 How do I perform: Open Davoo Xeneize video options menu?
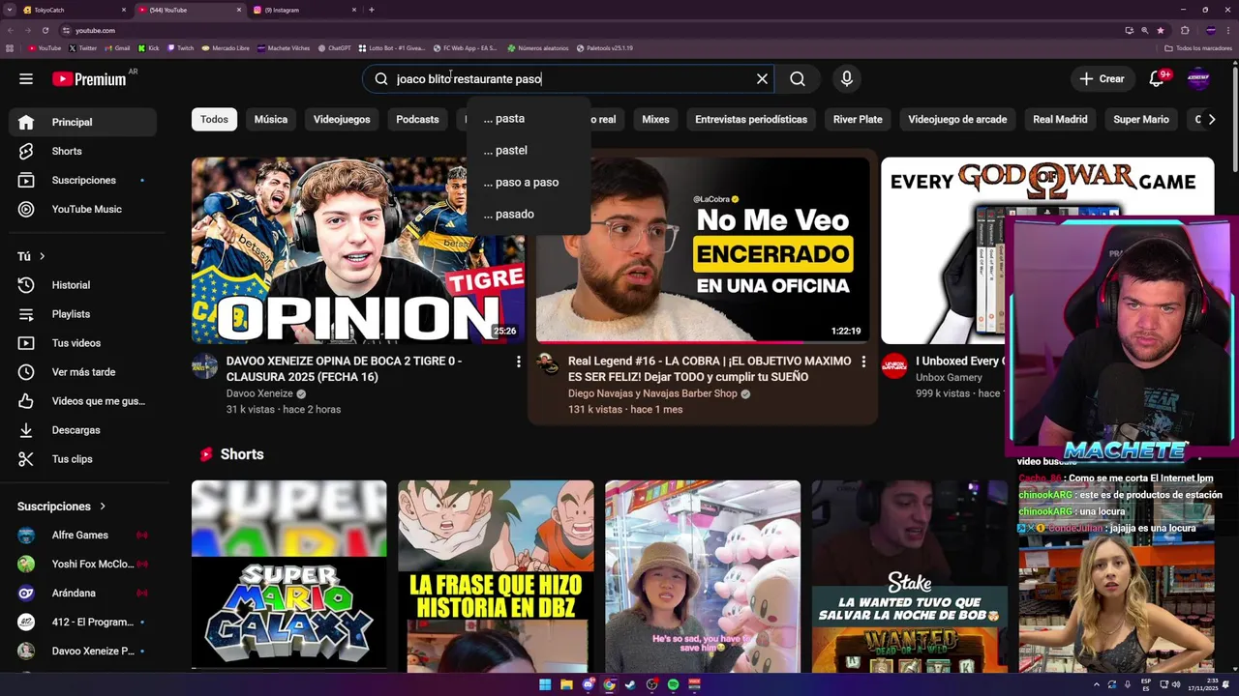(x=518, y=362)
